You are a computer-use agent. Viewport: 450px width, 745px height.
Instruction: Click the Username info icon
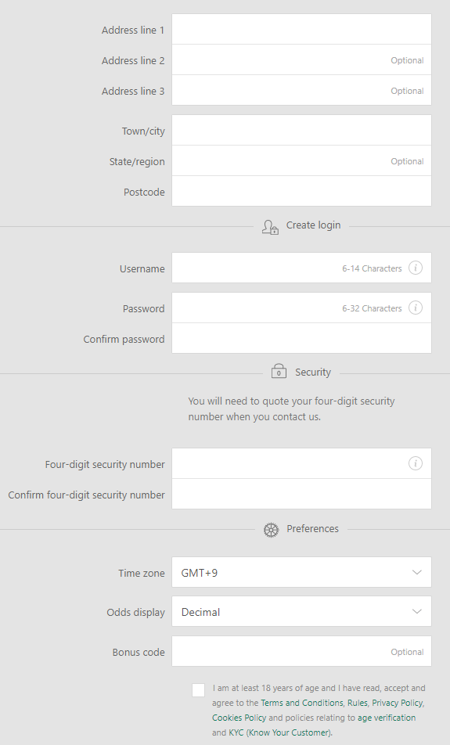[x=416, y=268]
